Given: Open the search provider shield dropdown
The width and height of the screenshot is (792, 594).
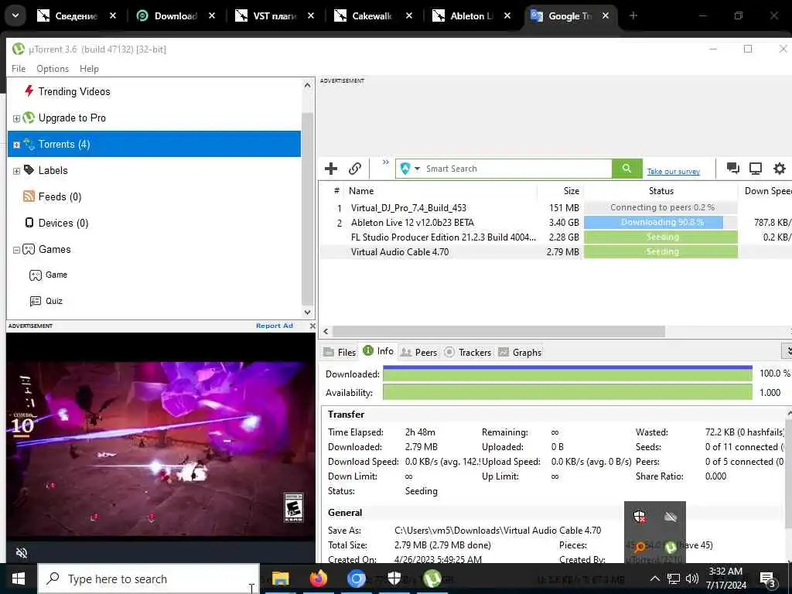Looking at the screenshot, I should pos(410,169).
